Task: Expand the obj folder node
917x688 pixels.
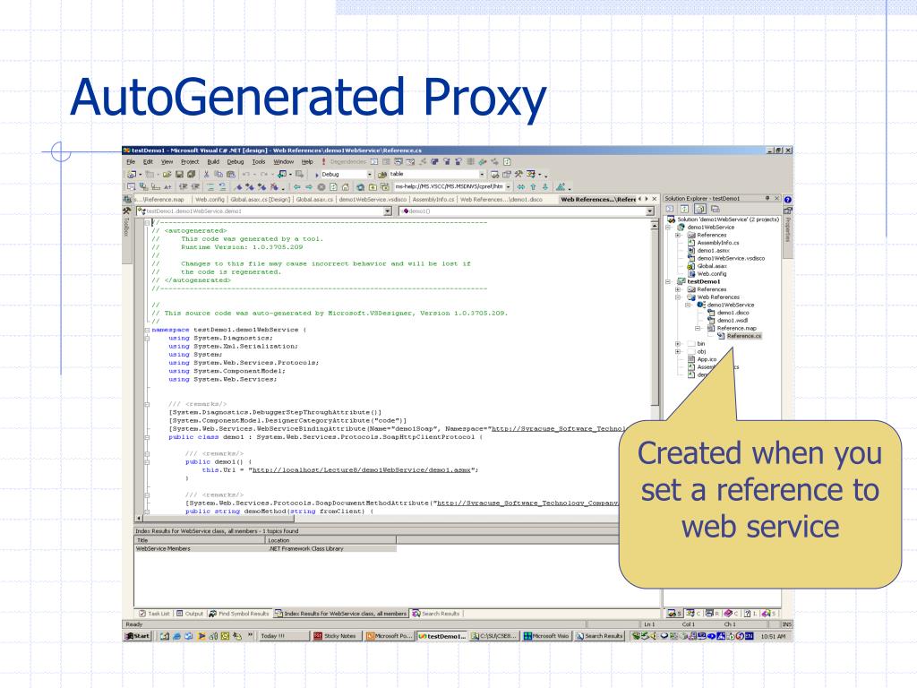Action: coord(678,351)
